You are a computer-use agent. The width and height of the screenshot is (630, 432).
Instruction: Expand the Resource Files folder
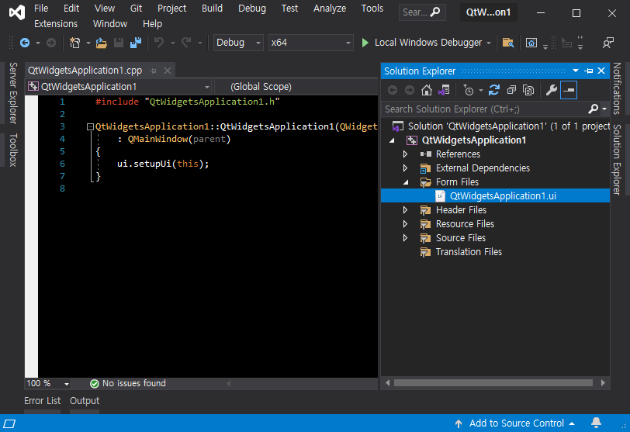tap(405, 224)
